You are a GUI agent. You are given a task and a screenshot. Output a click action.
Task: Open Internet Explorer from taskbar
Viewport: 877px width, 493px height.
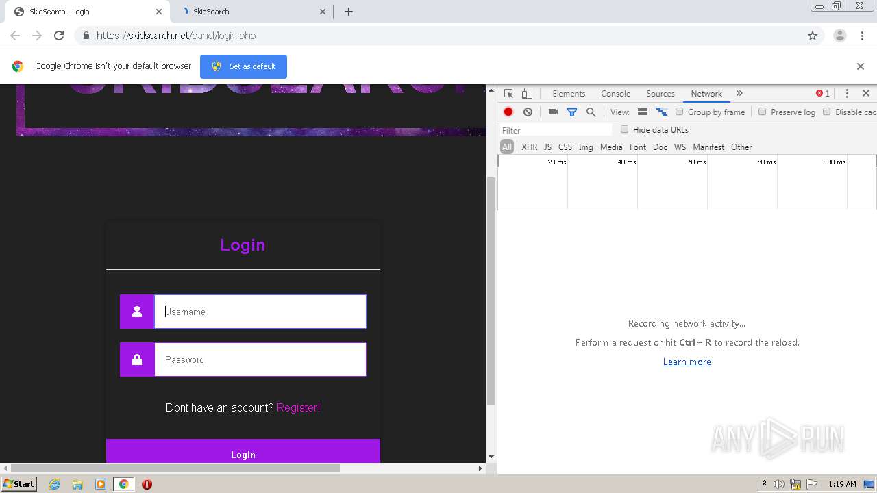click(x=54, y=484)
